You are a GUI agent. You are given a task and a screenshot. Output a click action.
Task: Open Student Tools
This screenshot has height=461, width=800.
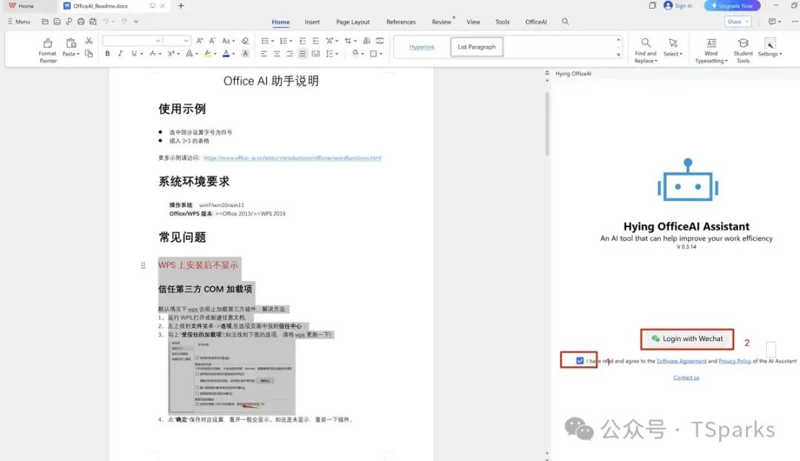pyautogui.click(x=743, y=50)
